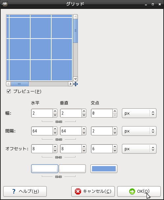Screen dimensions: 164x200
Task: Click the ヘルプ button
Action: click(x=25, y=191)
